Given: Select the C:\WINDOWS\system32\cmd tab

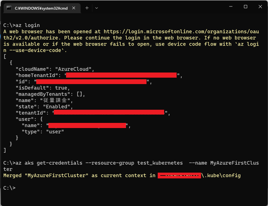Looking at the screenshot, I should 42,8.
